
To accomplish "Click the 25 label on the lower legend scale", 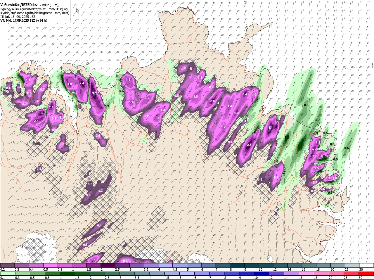I will pyautogui.click(x=346, y=278).
